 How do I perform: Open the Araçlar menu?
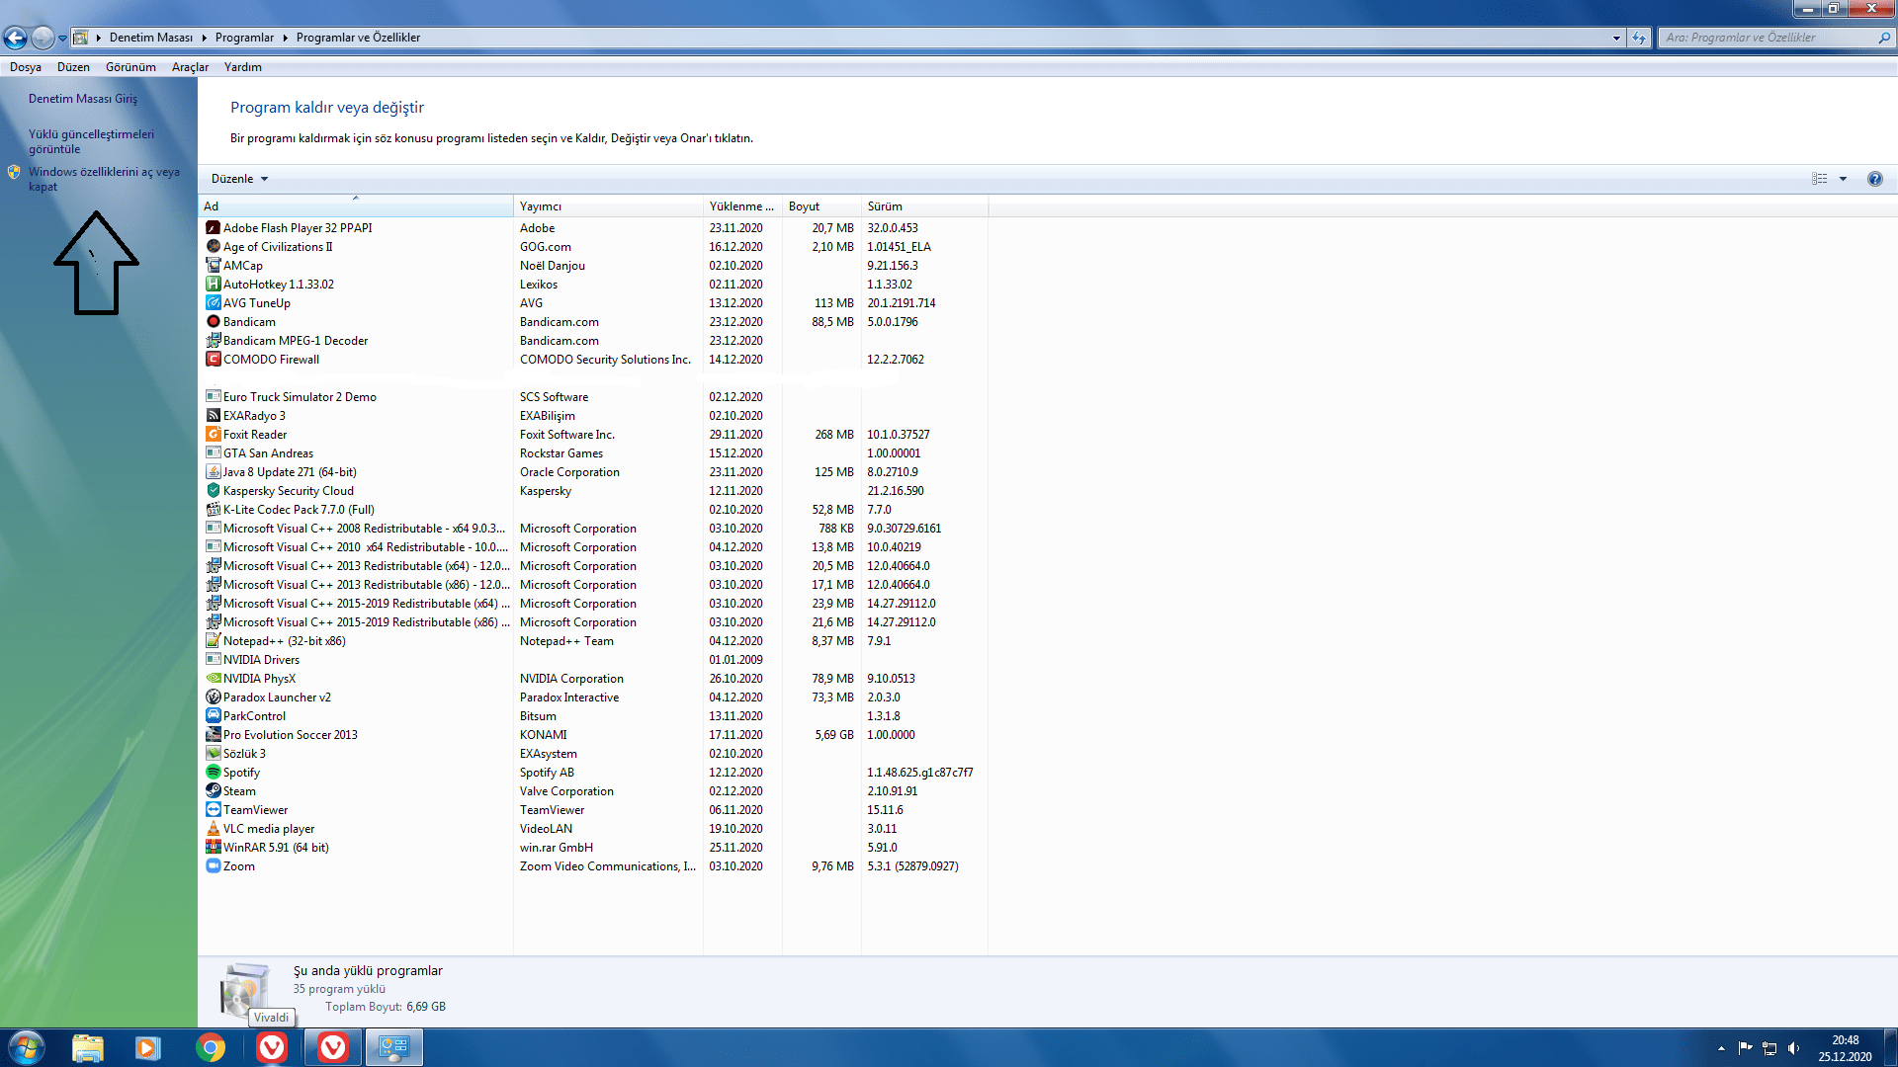click(190, 67)
